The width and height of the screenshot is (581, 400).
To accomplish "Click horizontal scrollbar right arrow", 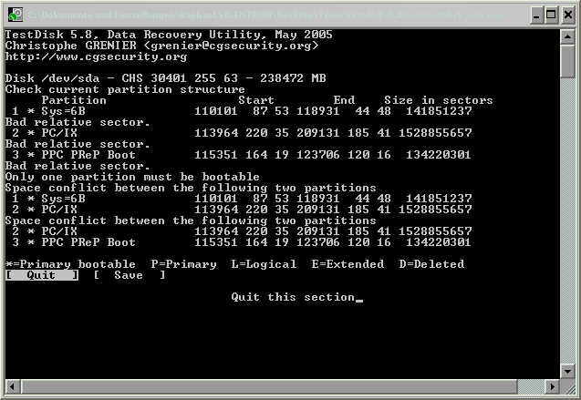I will coord(553,386).
